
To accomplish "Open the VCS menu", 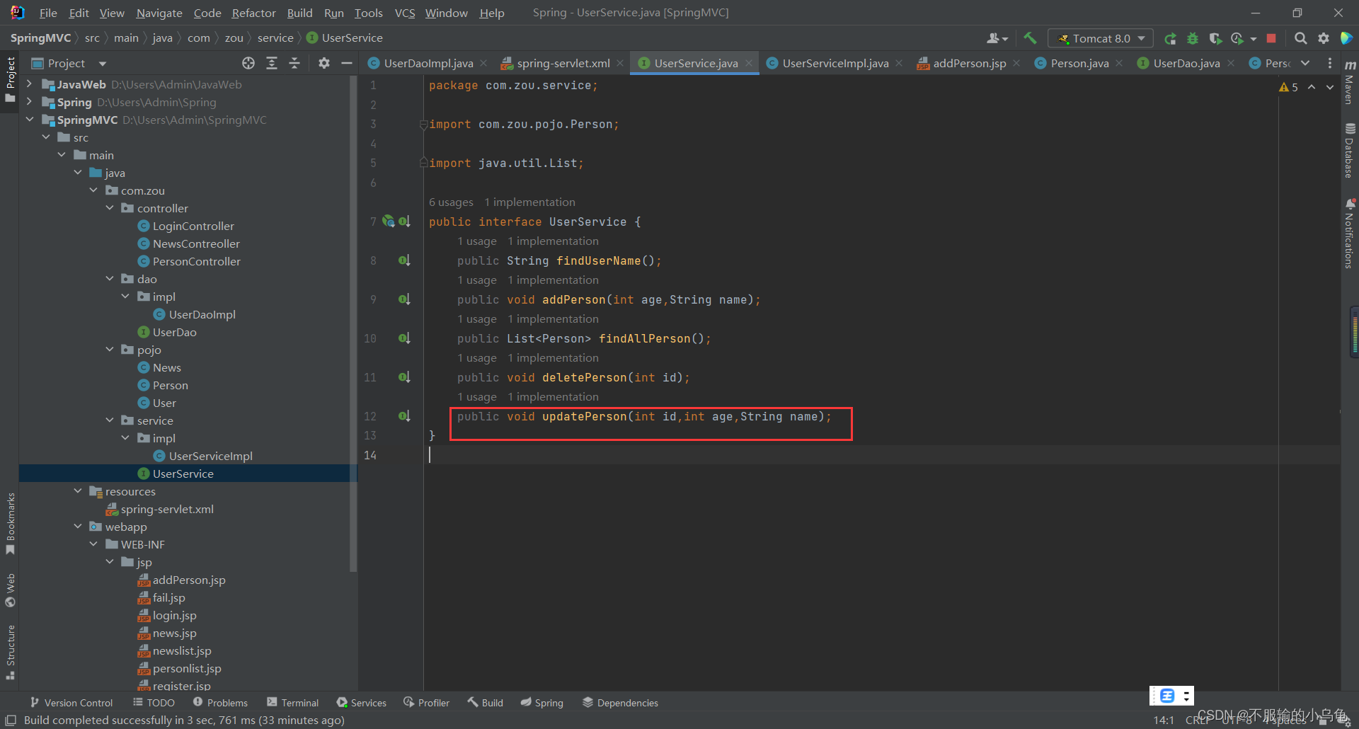I will point(404,13).
